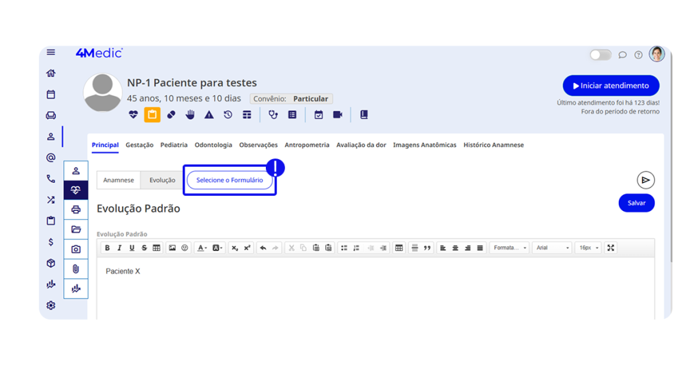
Task: Expand the Arial font dropdown
Action: pyautogui.click(x=552, y=248)
